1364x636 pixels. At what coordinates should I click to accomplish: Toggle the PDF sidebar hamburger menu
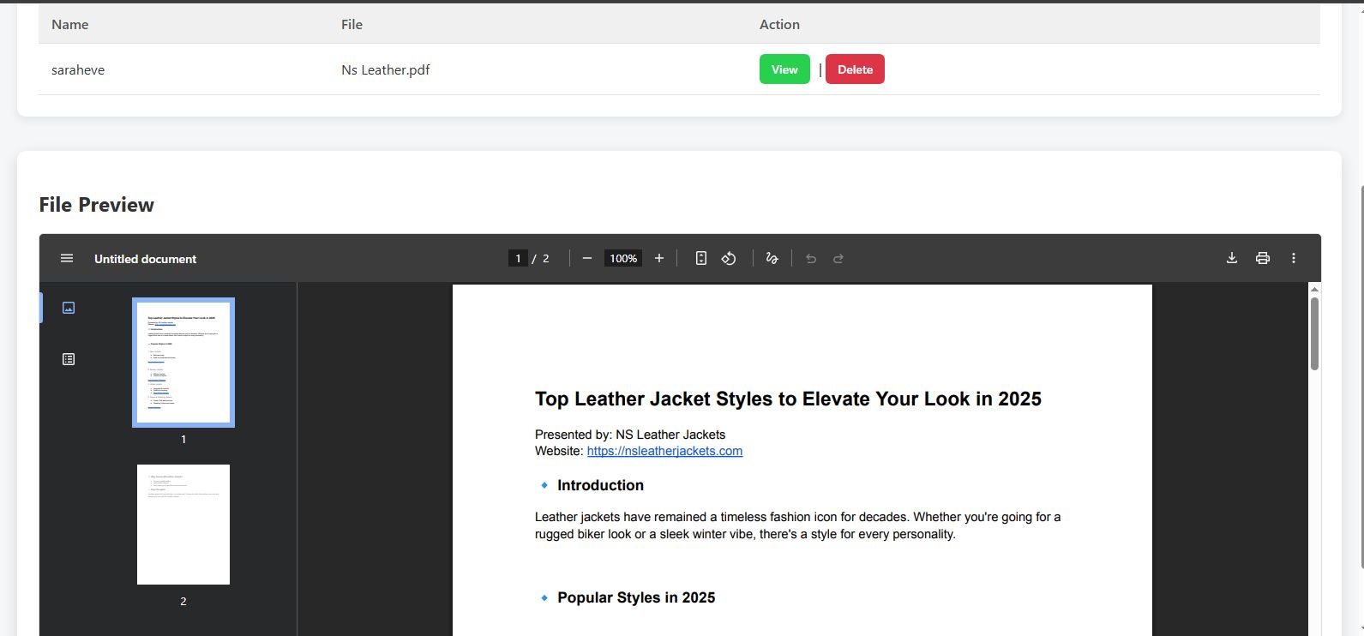coord(67,259)
